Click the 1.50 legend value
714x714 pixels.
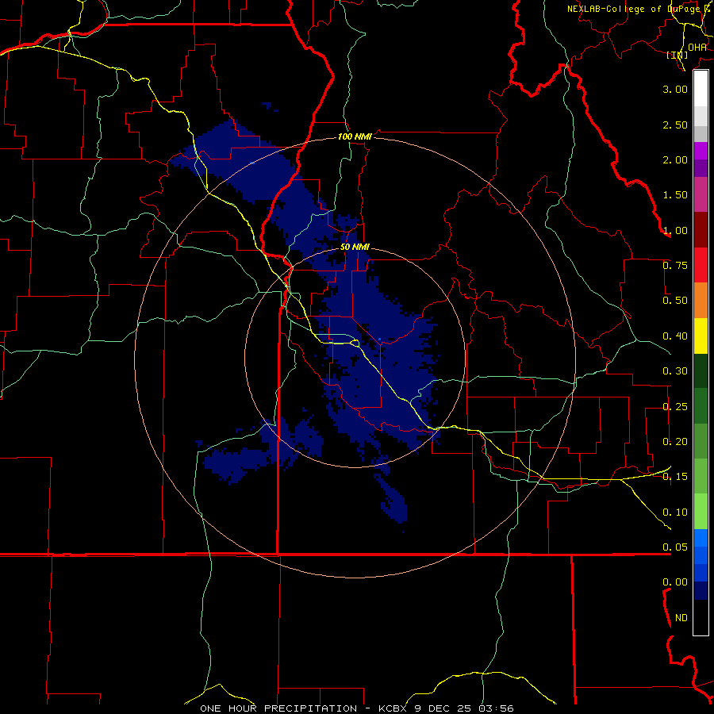(x=675, y=195)
